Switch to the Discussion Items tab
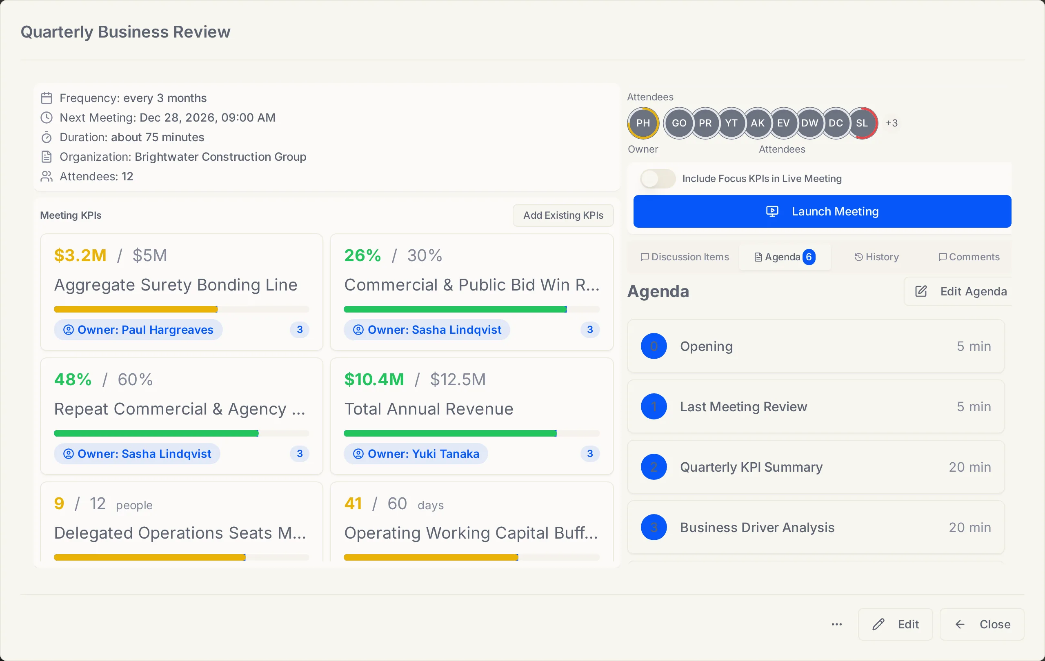The image size is (1045, 661). [x=685, y=257]
